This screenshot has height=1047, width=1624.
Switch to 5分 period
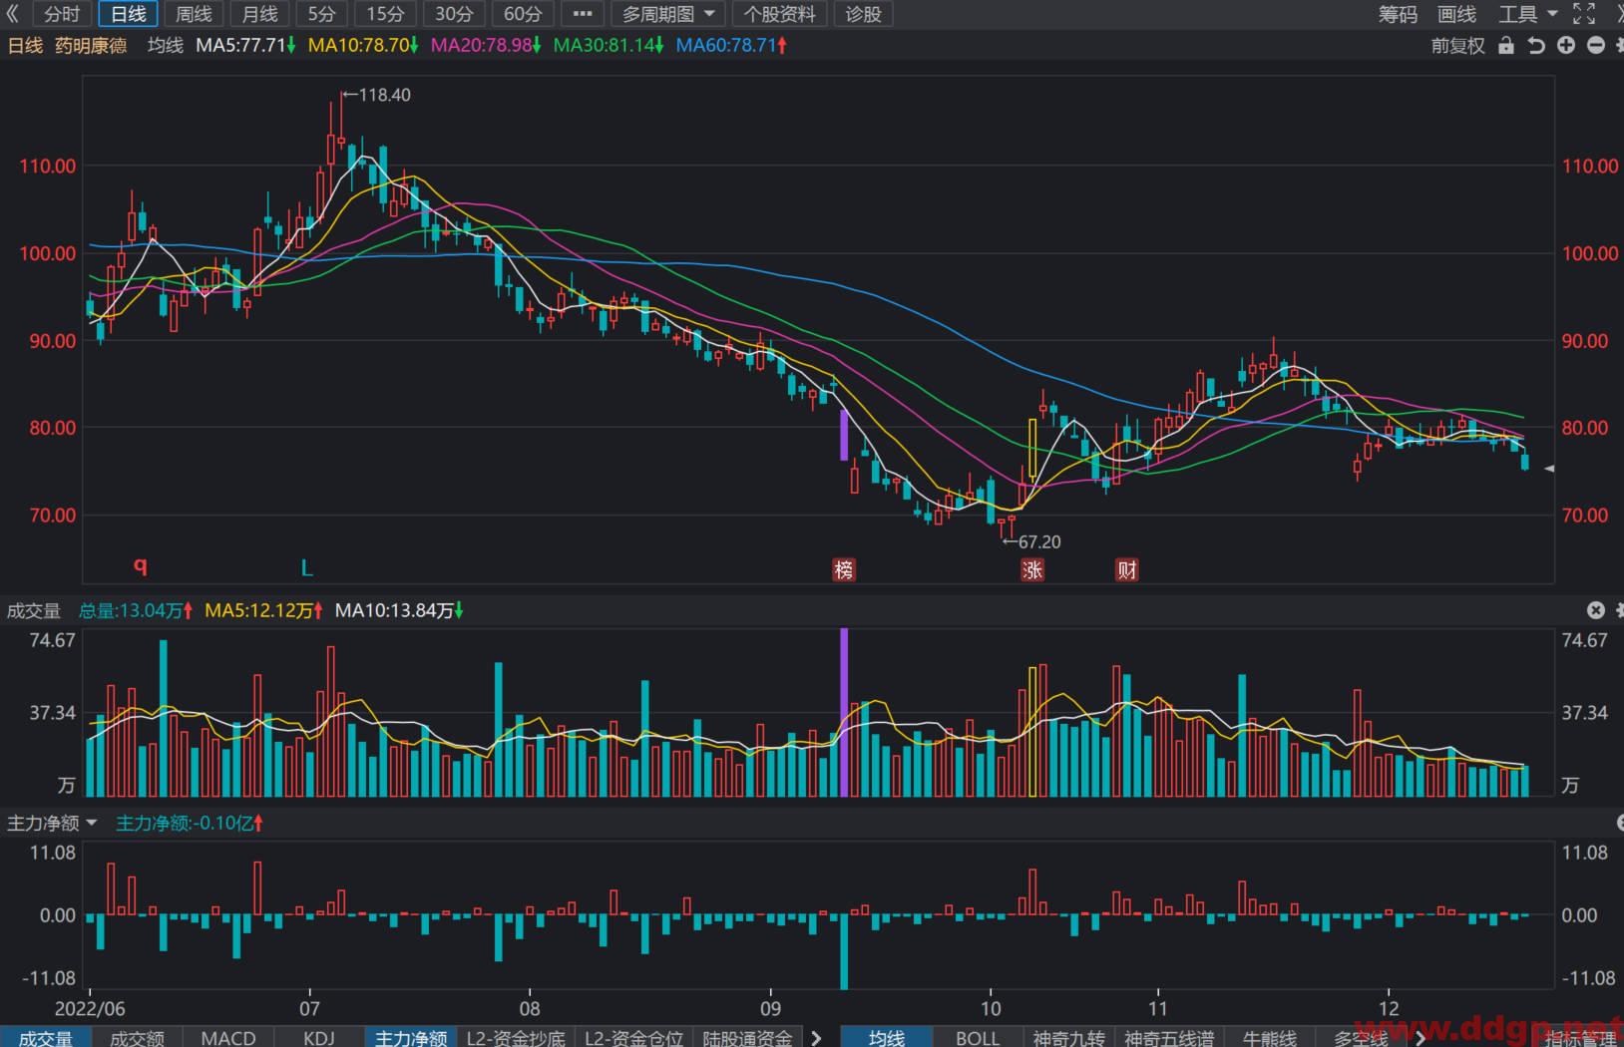[x=322, y=14]
